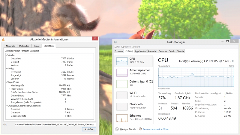The height and width of the screenshot is (135, 240).
Task: Click the '0:00:43:49' Betriebszeit value
Action: [167, 118]
